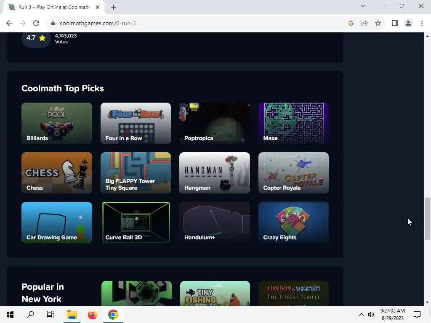Open the Car Drawing Game card
Screen dimensions: 431x323
[x=57, y=222]
